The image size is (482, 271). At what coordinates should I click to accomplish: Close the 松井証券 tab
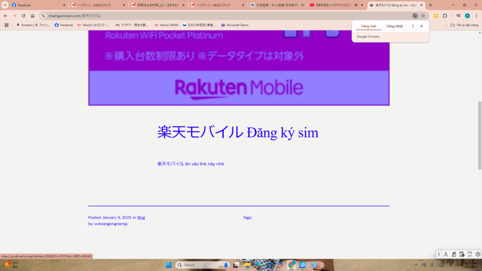303,5
